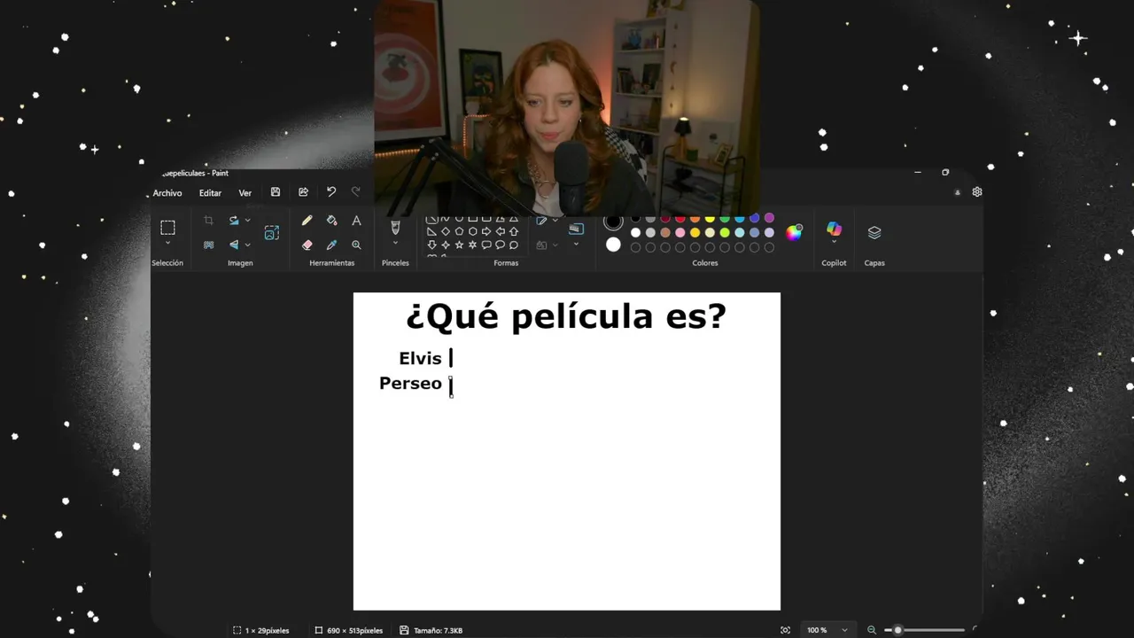Expand the Selección options dropdown
Viewport: 1134px width, 638px height.
(167, 243)
